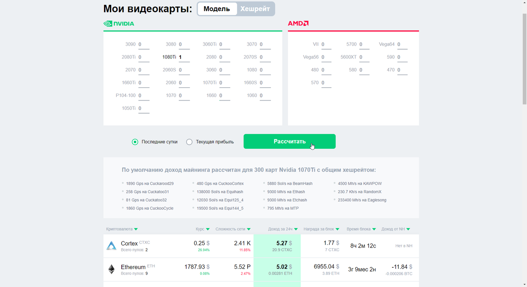Click the 1070 quantity field

184,95
